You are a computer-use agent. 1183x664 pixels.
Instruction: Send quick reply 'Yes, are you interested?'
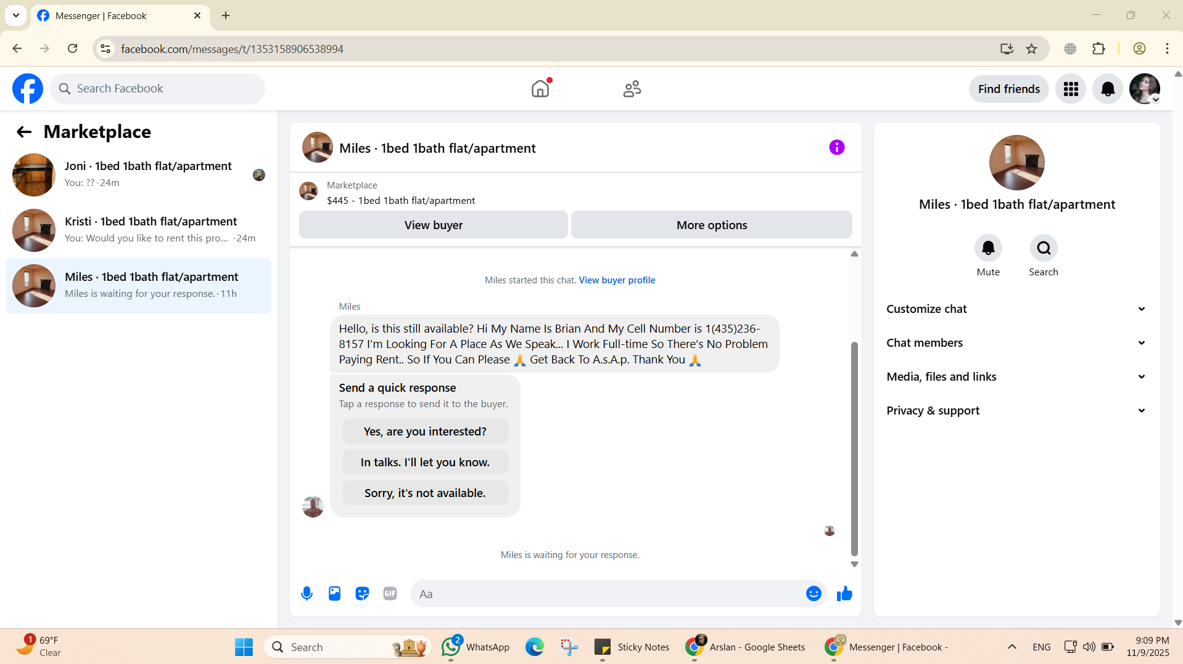[425, 431]
